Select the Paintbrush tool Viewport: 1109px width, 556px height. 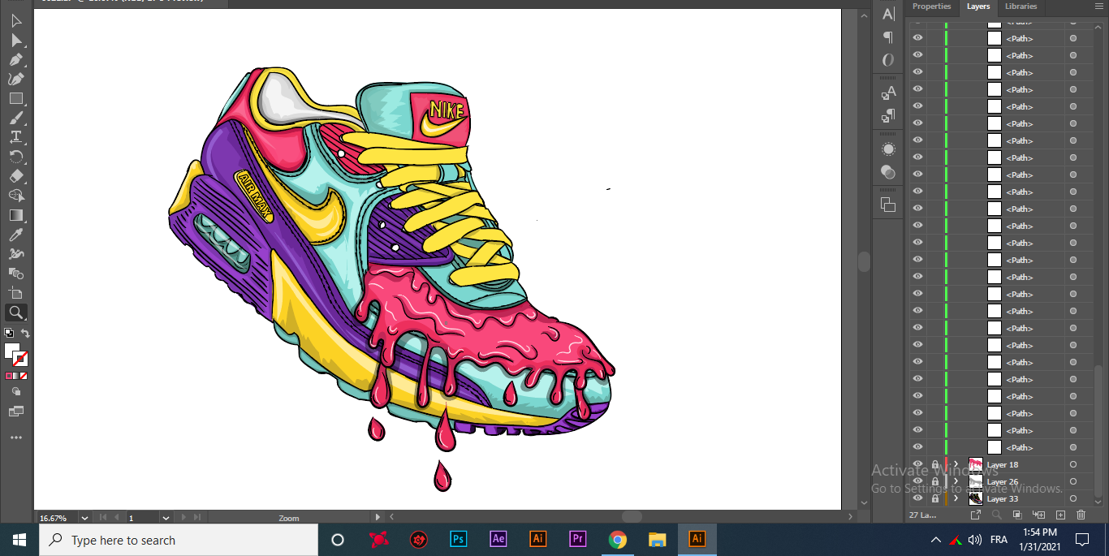click(15, 119)
